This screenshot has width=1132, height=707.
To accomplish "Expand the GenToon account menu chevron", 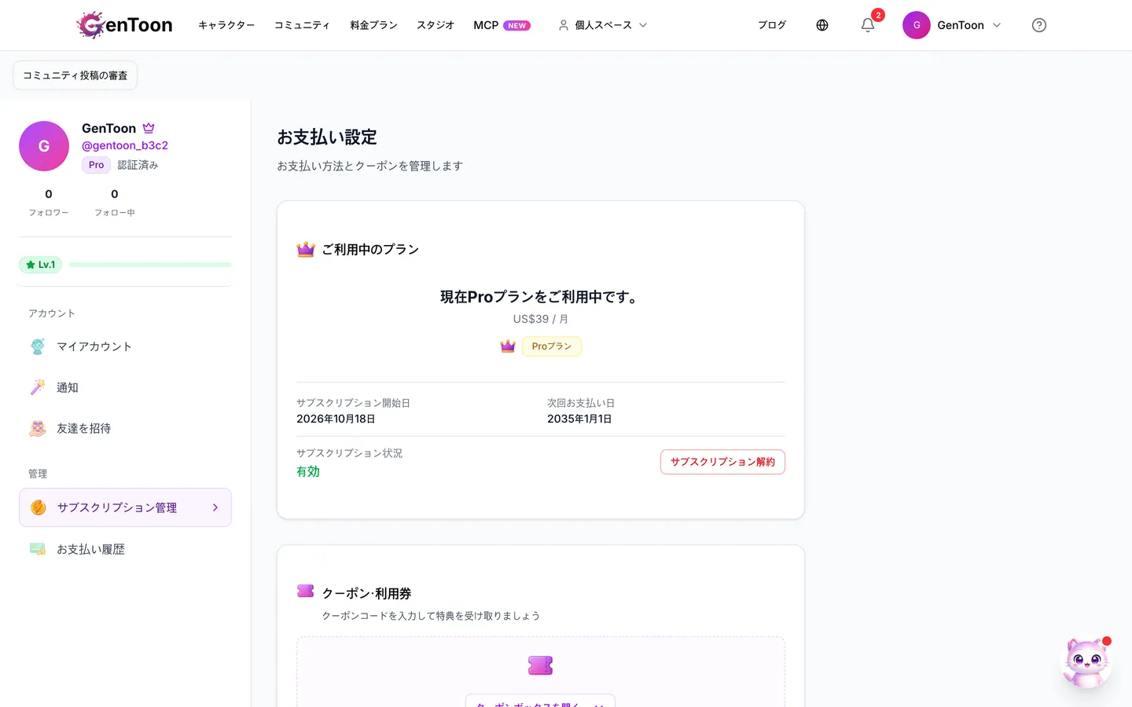I will point(997,25).
